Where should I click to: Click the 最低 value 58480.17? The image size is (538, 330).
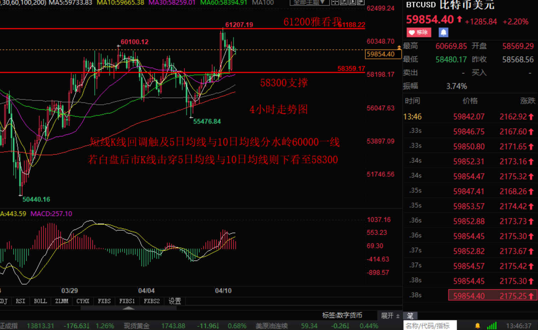(x=451, y=59)
